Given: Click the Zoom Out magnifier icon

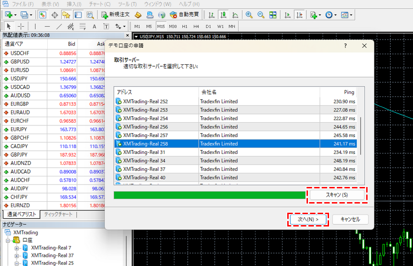Looking at the screenshot, I should tap(261, 15).
